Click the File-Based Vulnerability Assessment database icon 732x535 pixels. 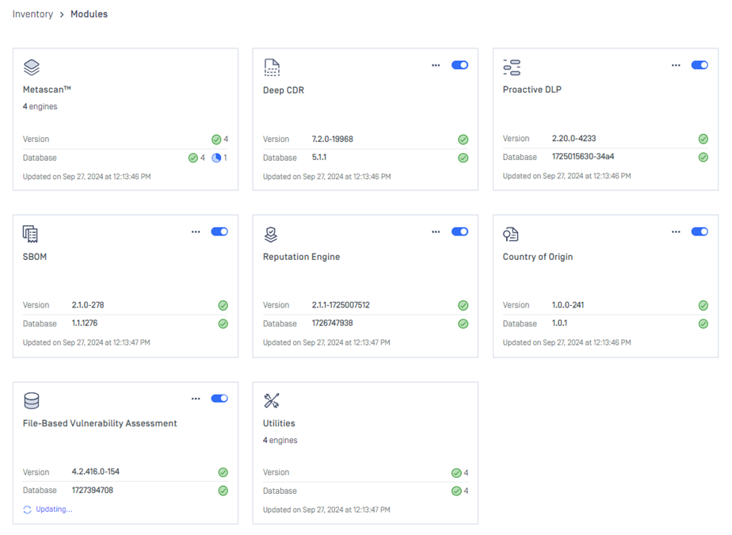(x=32, y=400)
